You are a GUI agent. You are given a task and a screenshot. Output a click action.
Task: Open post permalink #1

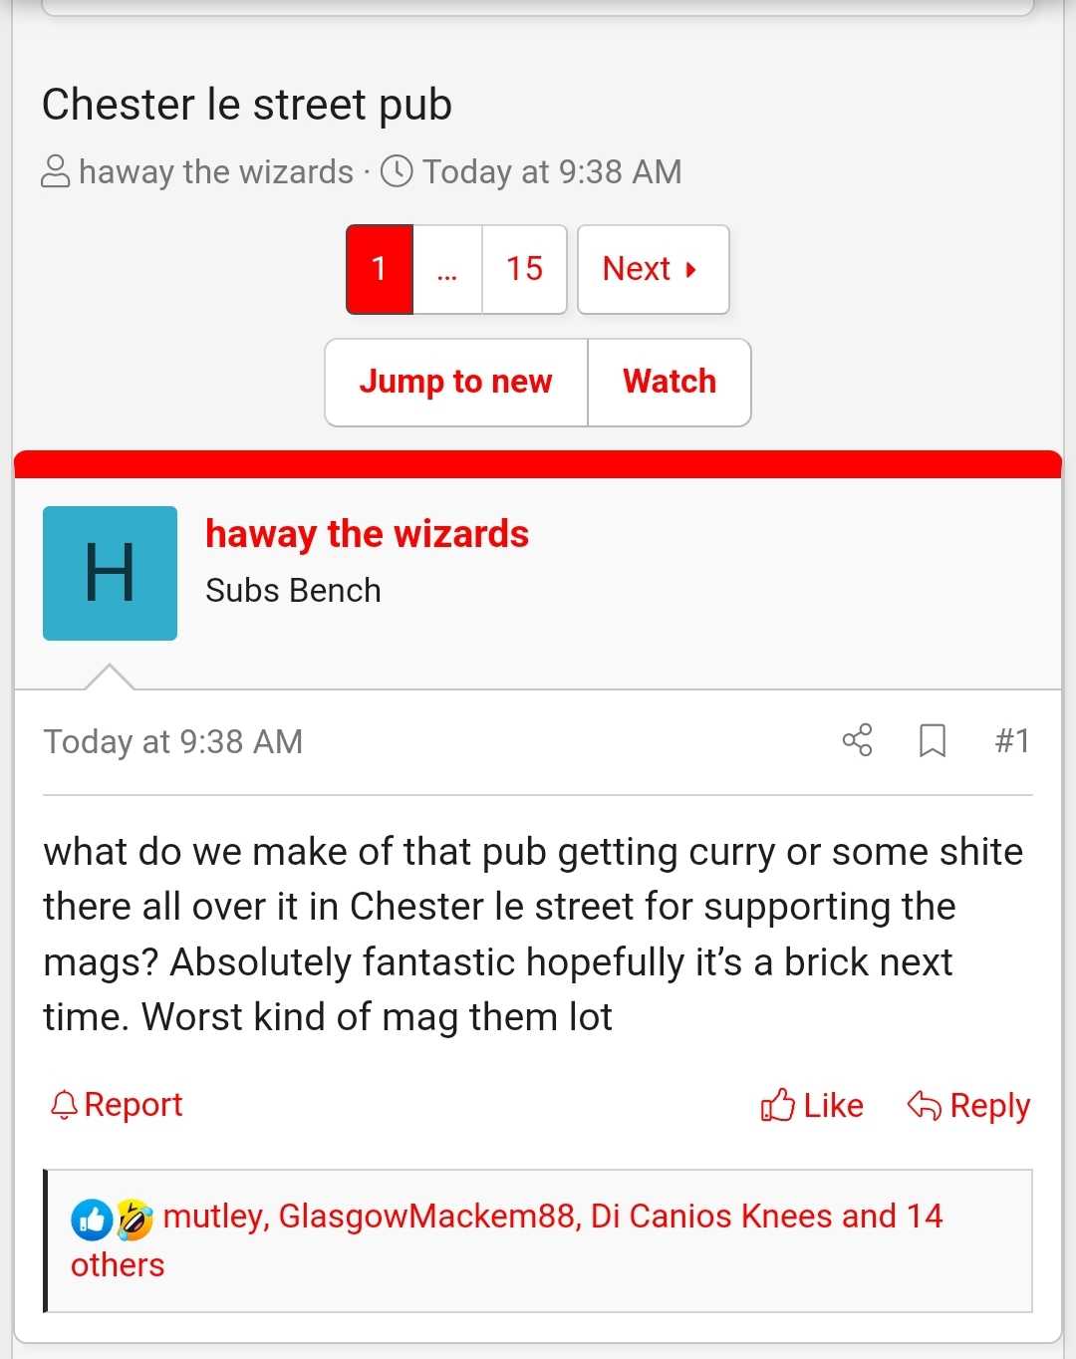[1011, 740]
